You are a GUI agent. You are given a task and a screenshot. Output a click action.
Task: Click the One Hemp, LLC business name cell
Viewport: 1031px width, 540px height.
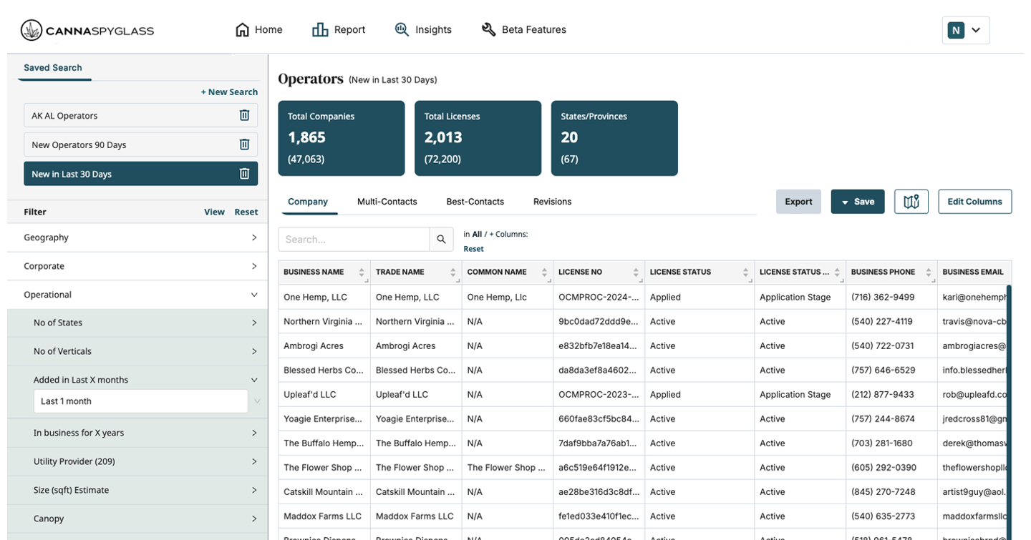click(x=324, y=297)
